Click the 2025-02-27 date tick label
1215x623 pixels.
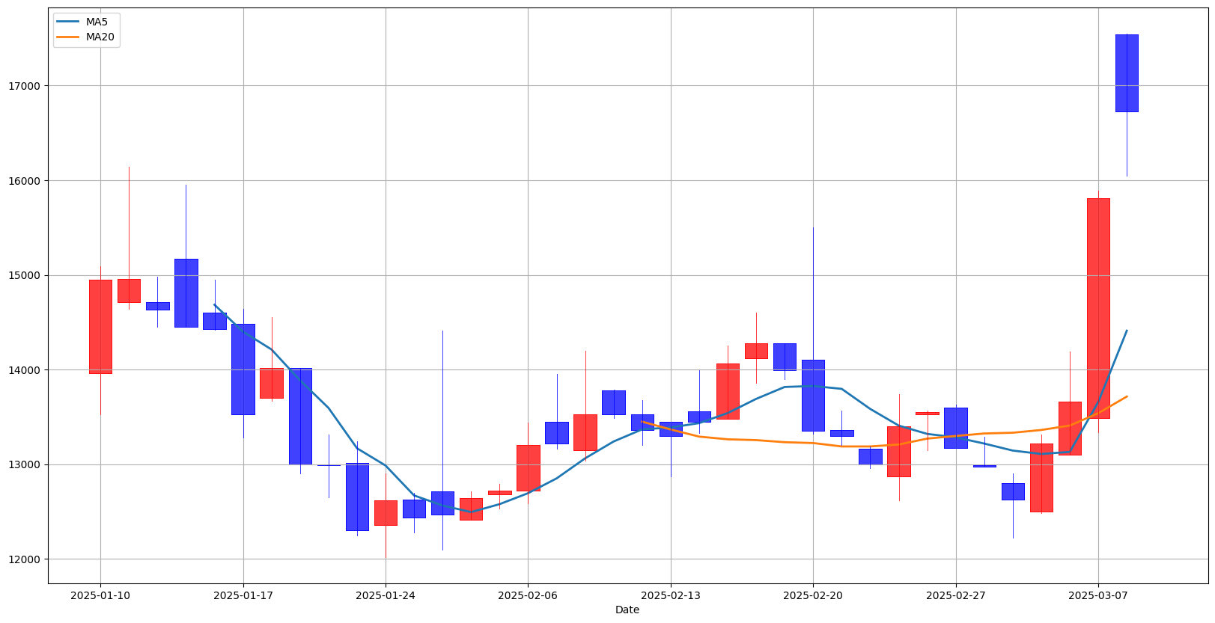pos(956,595)
